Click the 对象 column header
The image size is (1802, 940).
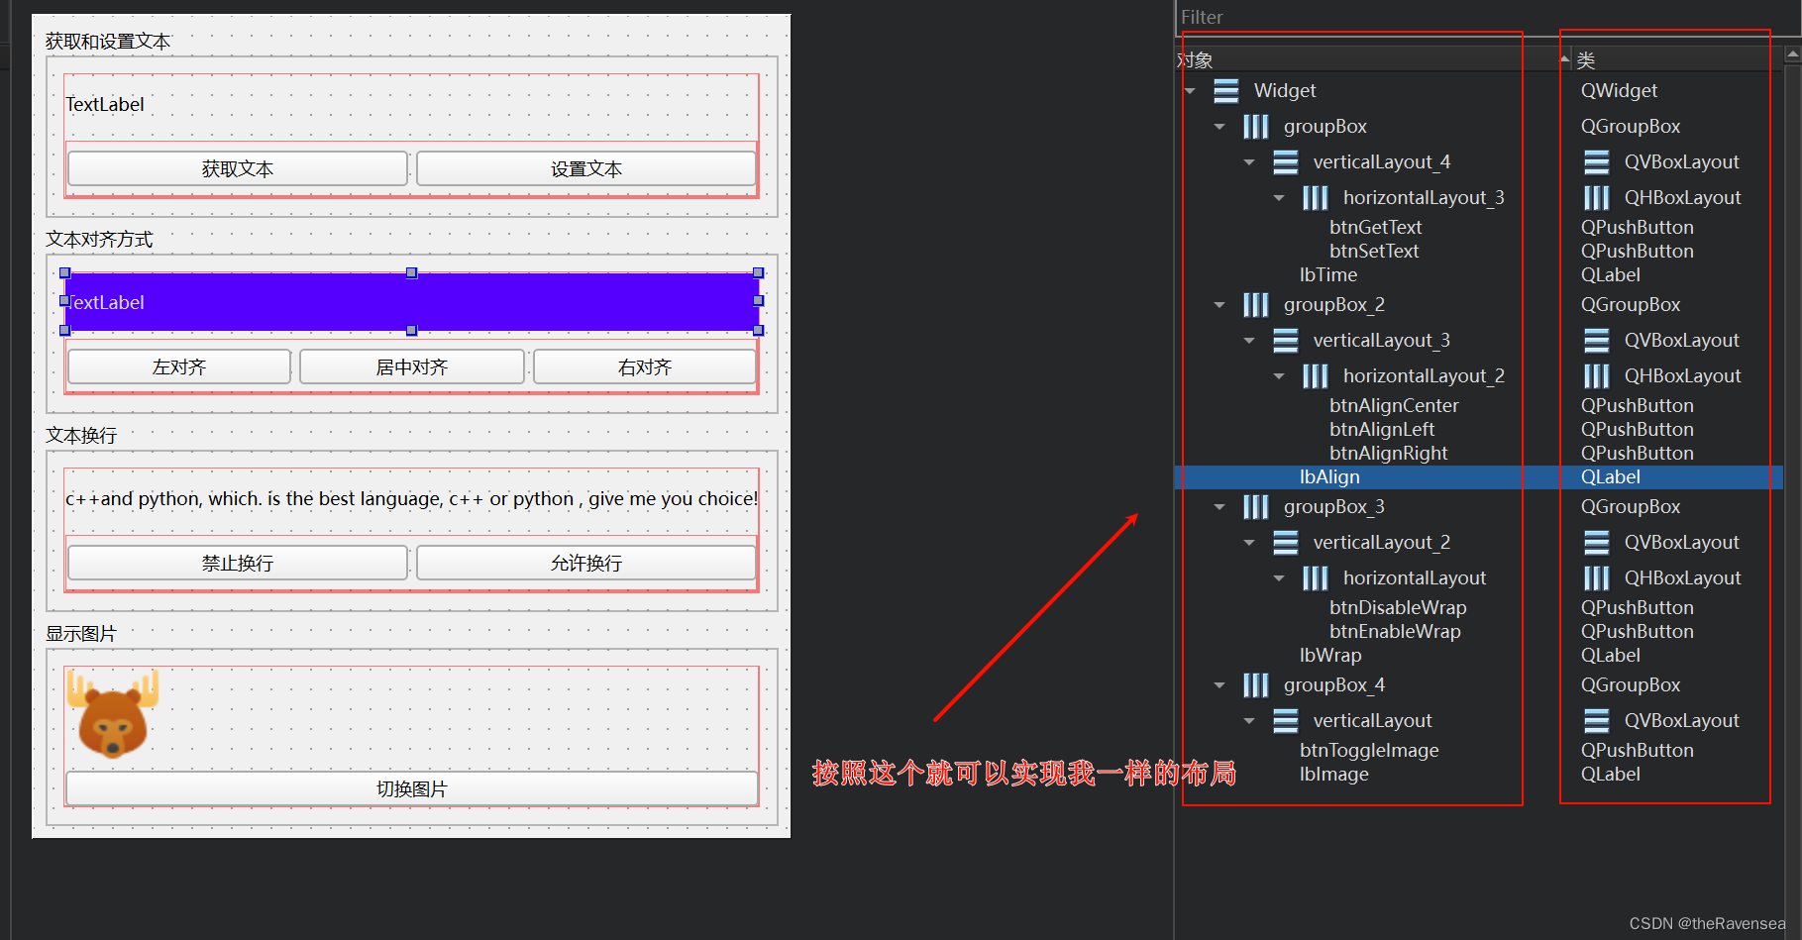pos(1372,60)
